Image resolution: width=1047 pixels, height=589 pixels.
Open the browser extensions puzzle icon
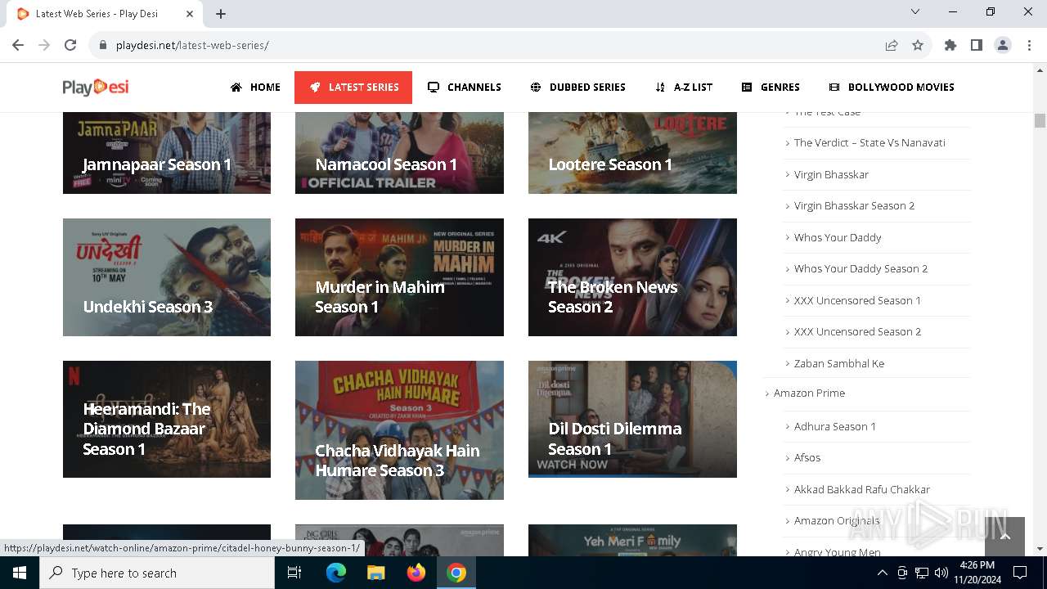950,45
